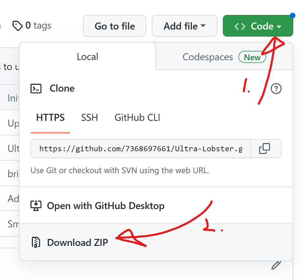The height and width of the screenshot is (280, 303).
Task: Click the New badge on Codespaces
Action: [252, 57]
